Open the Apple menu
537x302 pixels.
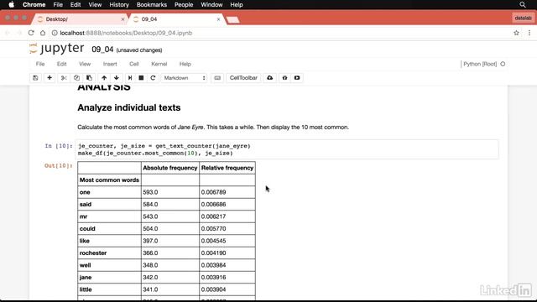tap(11, 5)
